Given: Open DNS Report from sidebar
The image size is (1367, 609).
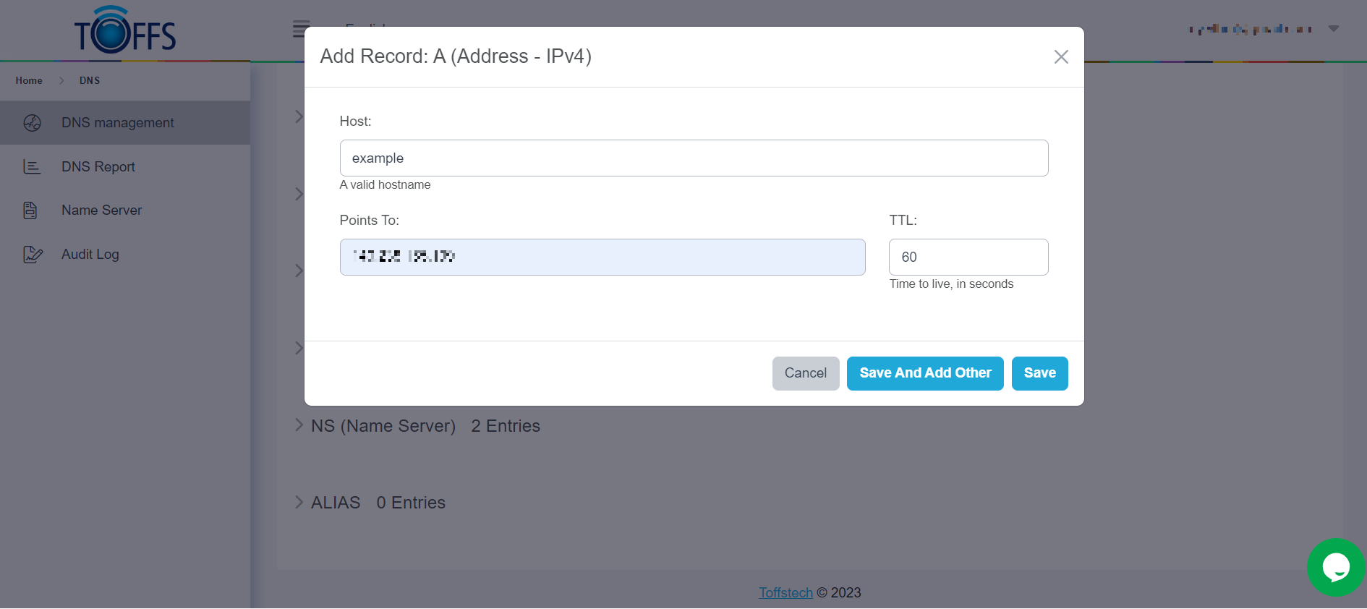Looking at the screenshot, I should (x=98, y=167).
